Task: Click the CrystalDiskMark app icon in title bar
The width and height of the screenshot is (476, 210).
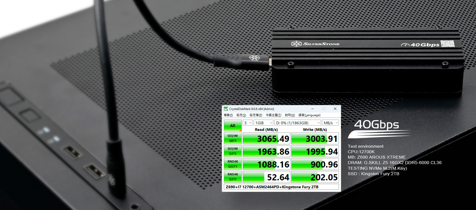Action: (226, 109)
